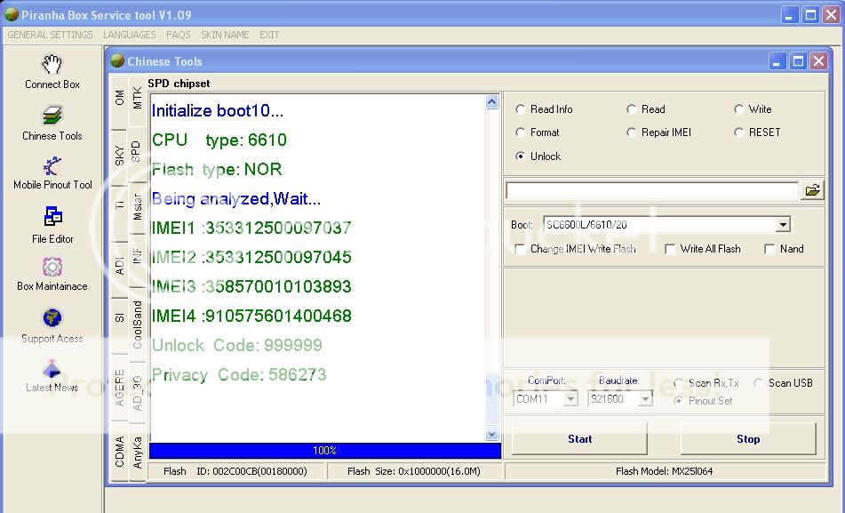Click the Support Acess globe icon
Image resolution: width=845 pixels, height=513 pixels.
[52, 317]
